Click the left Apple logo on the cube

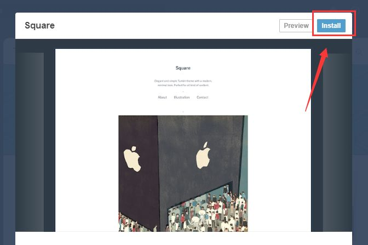coord(132,159)
